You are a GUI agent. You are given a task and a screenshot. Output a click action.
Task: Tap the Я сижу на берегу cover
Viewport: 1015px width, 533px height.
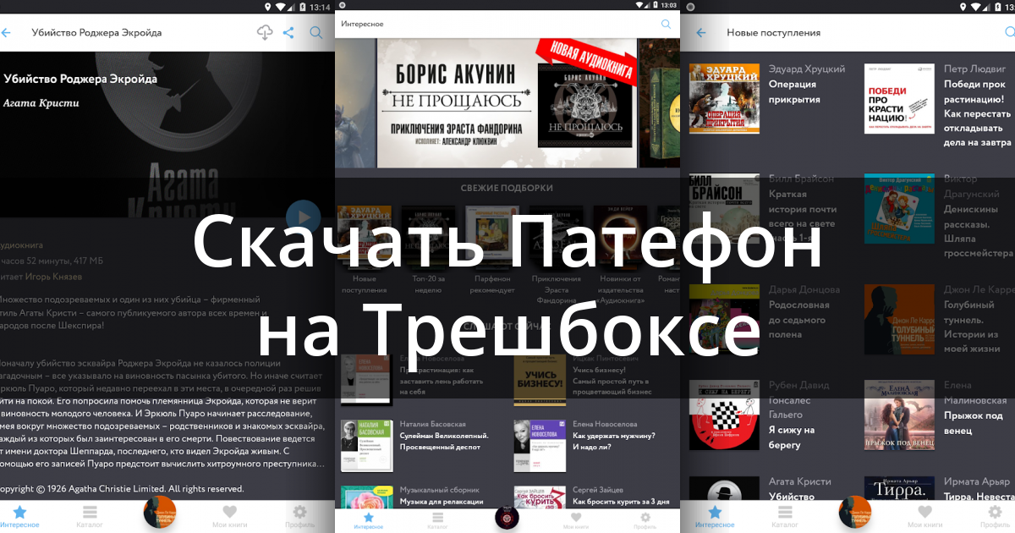coord(724,415)
